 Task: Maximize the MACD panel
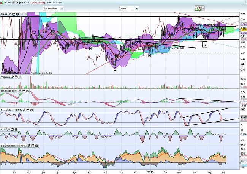tap(24, 91)
